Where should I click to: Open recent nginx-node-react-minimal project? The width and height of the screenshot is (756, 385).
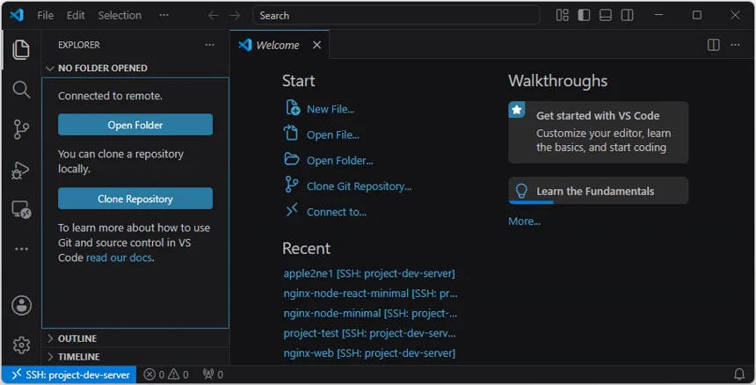pyautogui.click(x=370, y=294)
